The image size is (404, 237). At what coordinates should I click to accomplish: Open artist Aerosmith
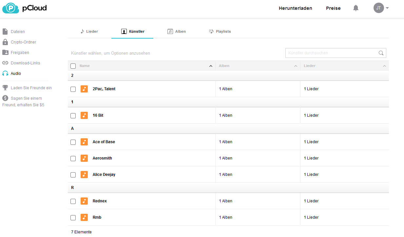coord(102,158)
